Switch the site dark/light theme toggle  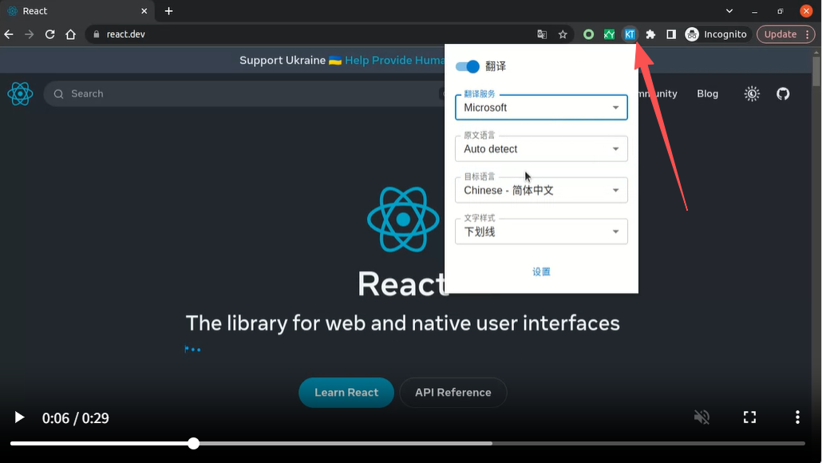pyautogui.click(x=752, y=93)
